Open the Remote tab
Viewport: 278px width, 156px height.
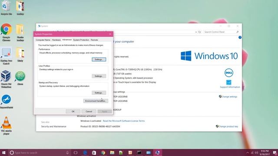coord(94,40)
